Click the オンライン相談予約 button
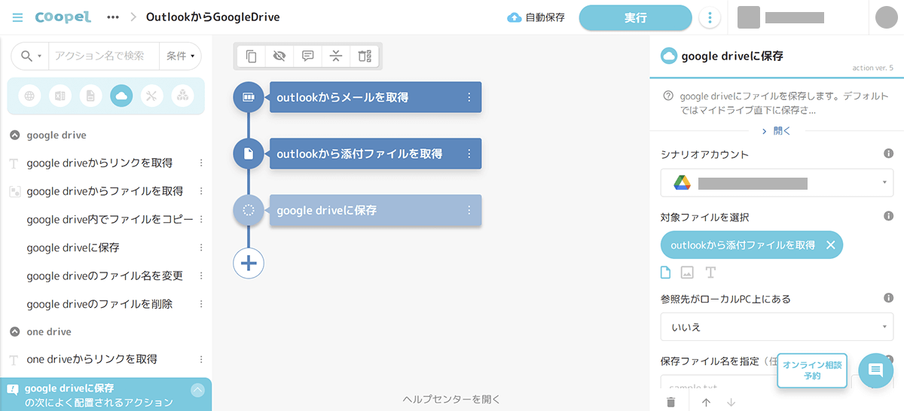This screenshot has height=411, width=904. (811, 370)
